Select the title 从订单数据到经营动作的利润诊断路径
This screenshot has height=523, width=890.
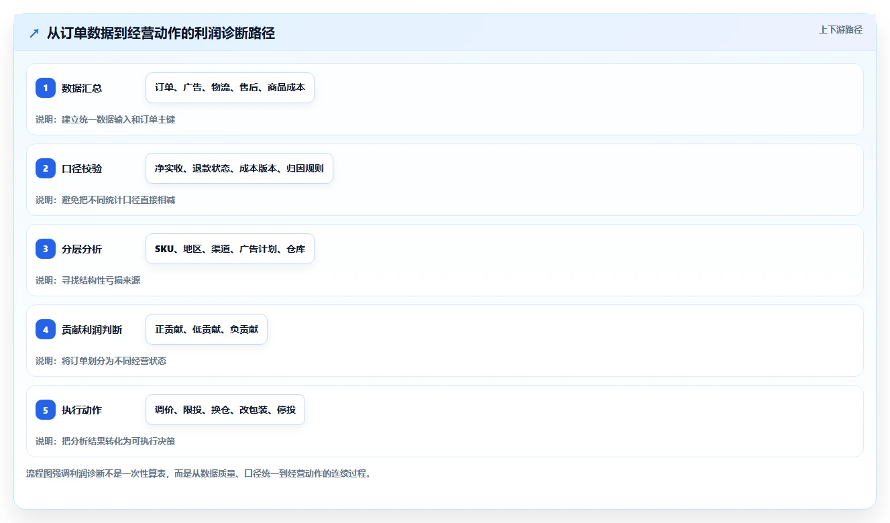161,33
